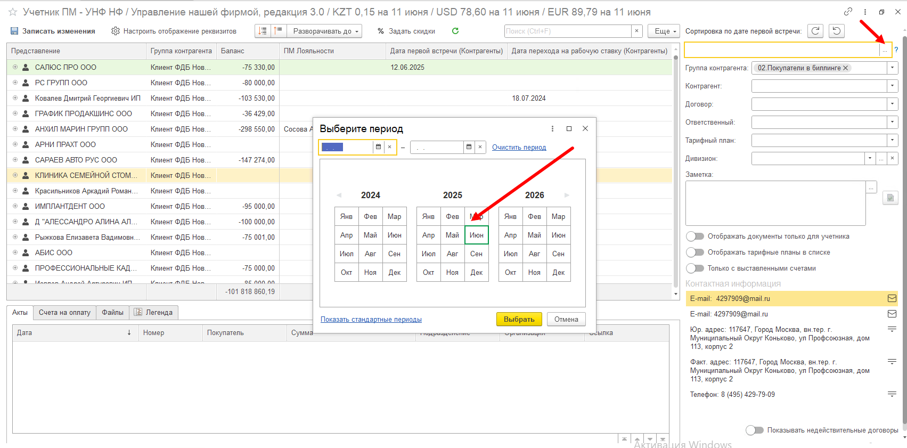907x448 pixels.
Task: Toggle Показывать недействительные договоры switch
Action: click(x=755, y=430)
